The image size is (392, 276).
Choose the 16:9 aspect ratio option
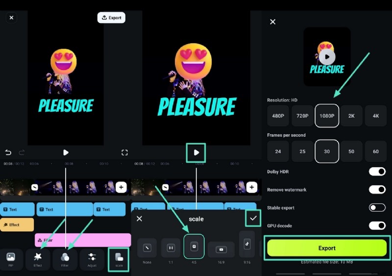pos(221,249)
